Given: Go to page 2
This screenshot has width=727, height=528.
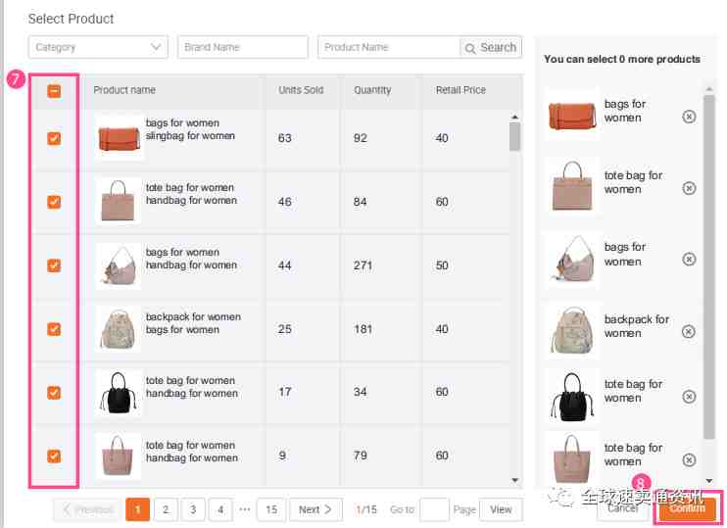Looking at the screenshot, I should (166, 509).
